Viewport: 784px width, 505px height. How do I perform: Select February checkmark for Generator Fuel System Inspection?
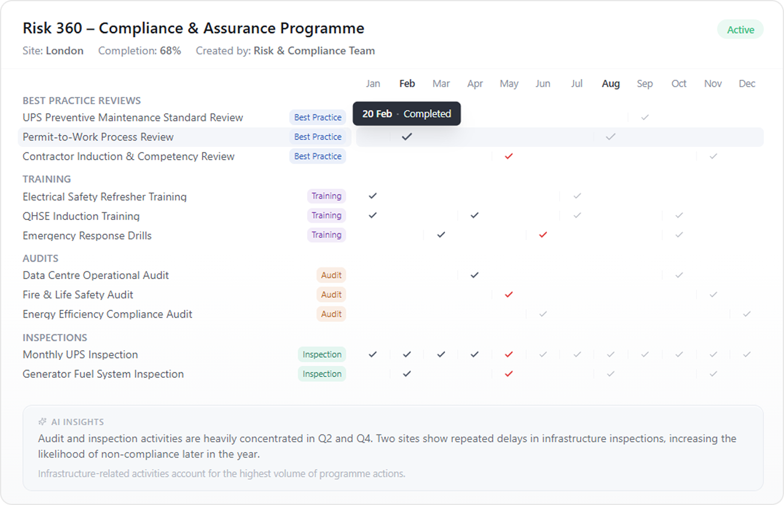[407, 374]
